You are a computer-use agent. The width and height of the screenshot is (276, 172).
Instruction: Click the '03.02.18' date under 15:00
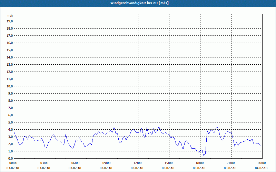168,168
